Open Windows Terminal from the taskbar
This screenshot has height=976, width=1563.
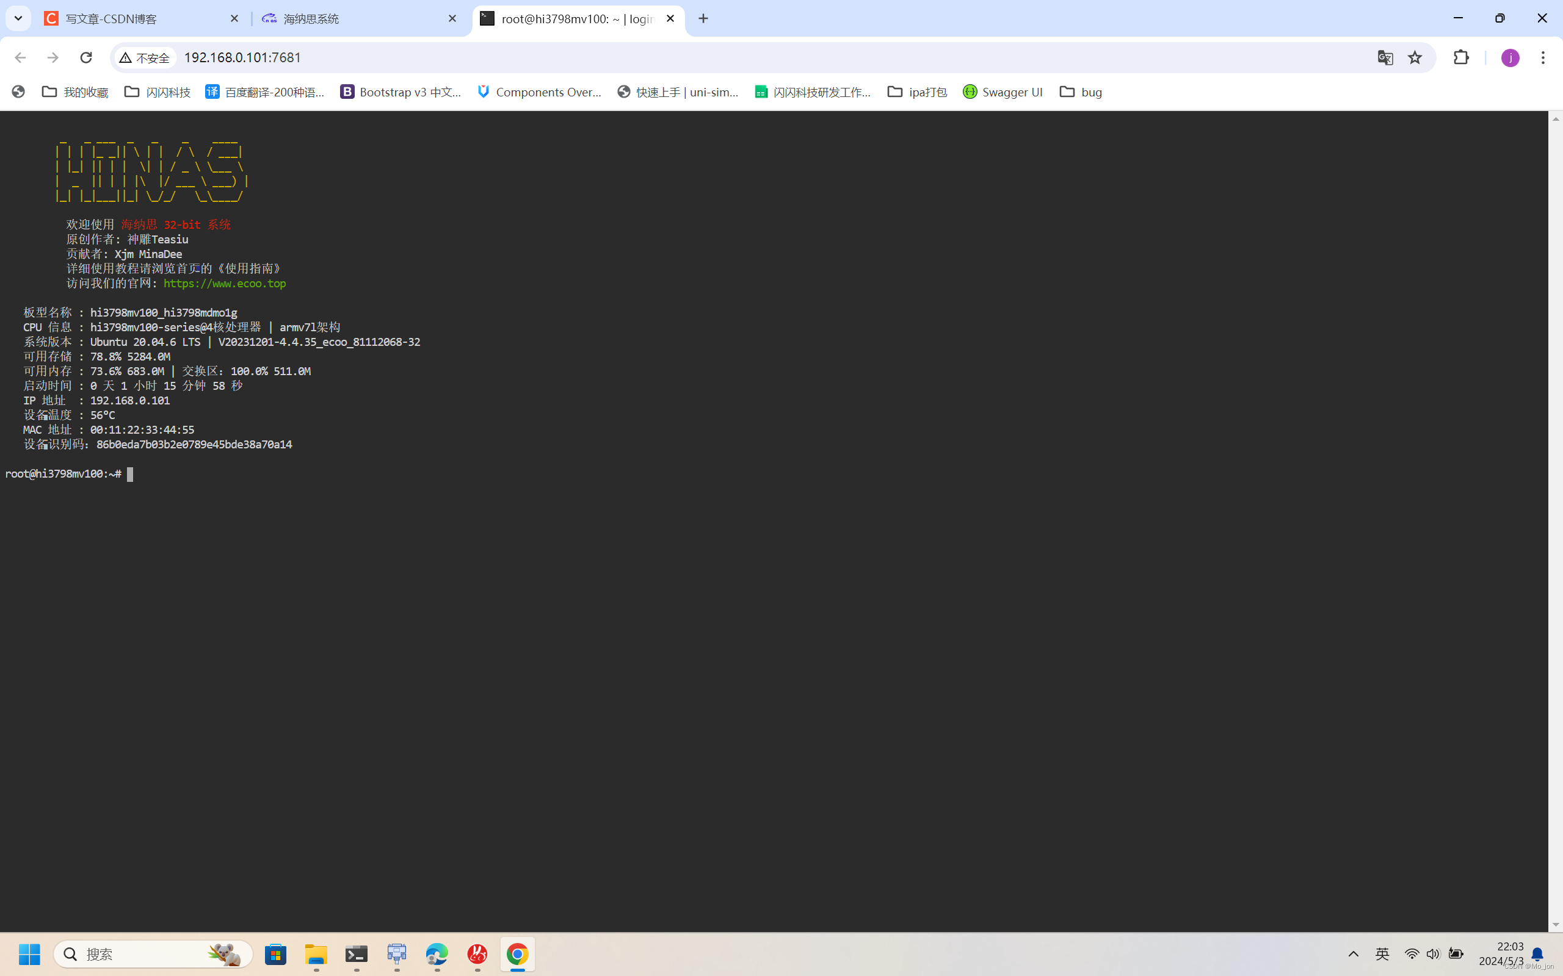point(356,954)
